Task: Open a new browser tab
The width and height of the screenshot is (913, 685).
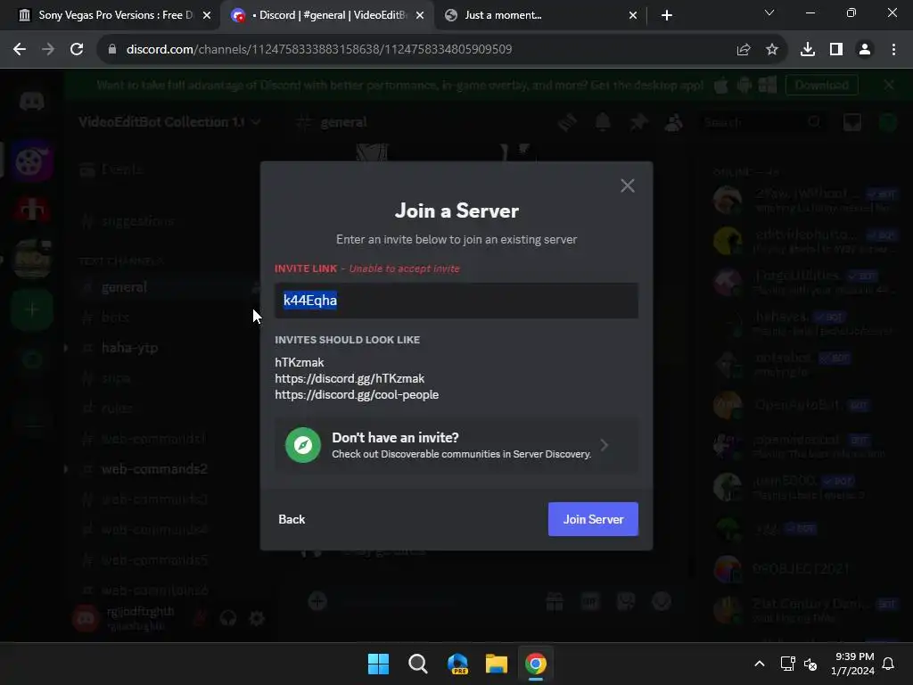Action: (x=667, y=15)
